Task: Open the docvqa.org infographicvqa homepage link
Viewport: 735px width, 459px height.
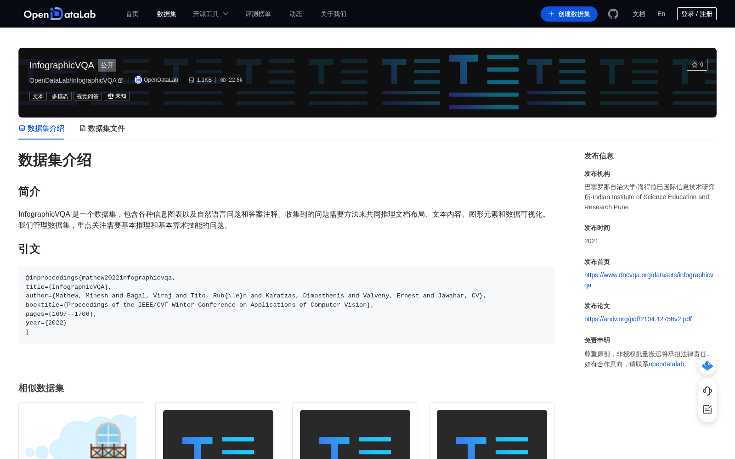Action: 649,280
